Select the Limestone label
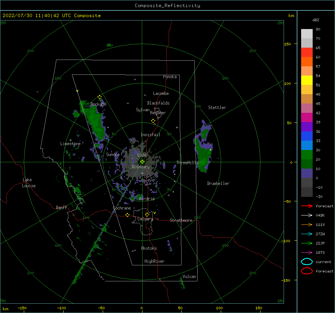This screenshot has height=313, width=335. point(70,144)
